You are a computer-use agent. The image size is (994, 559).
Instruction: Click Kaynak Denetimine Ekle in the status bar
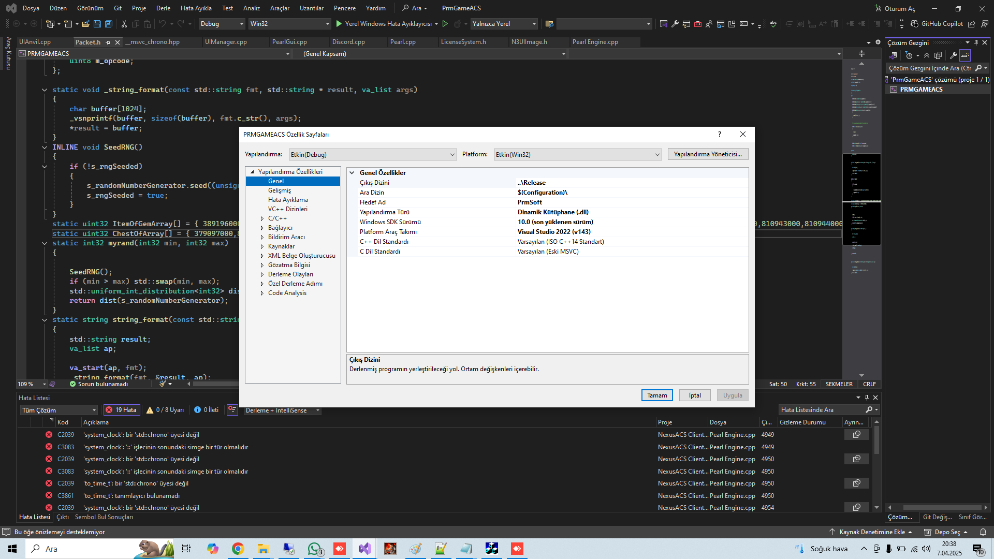point(872,532)
